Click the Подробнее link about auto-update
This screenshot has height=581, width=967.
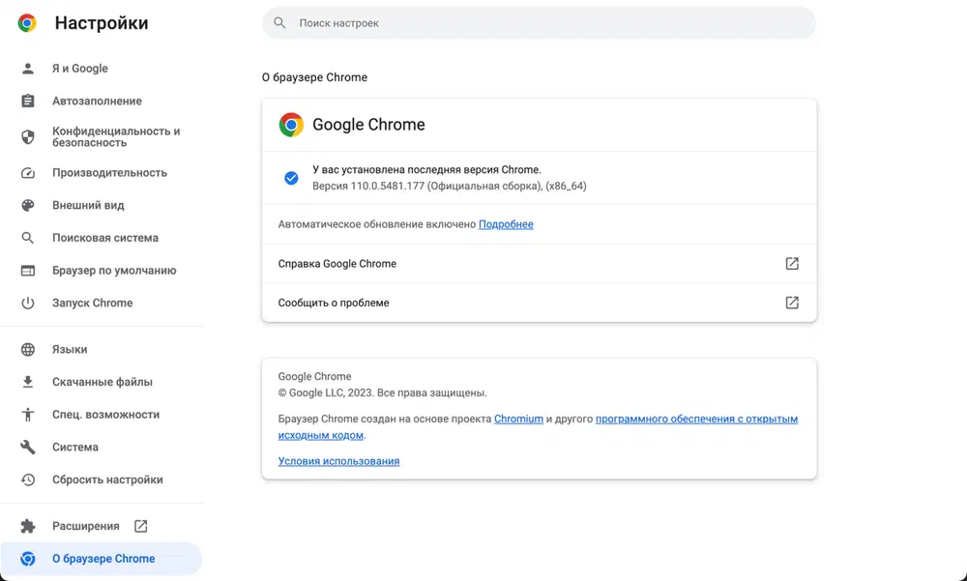506,224
